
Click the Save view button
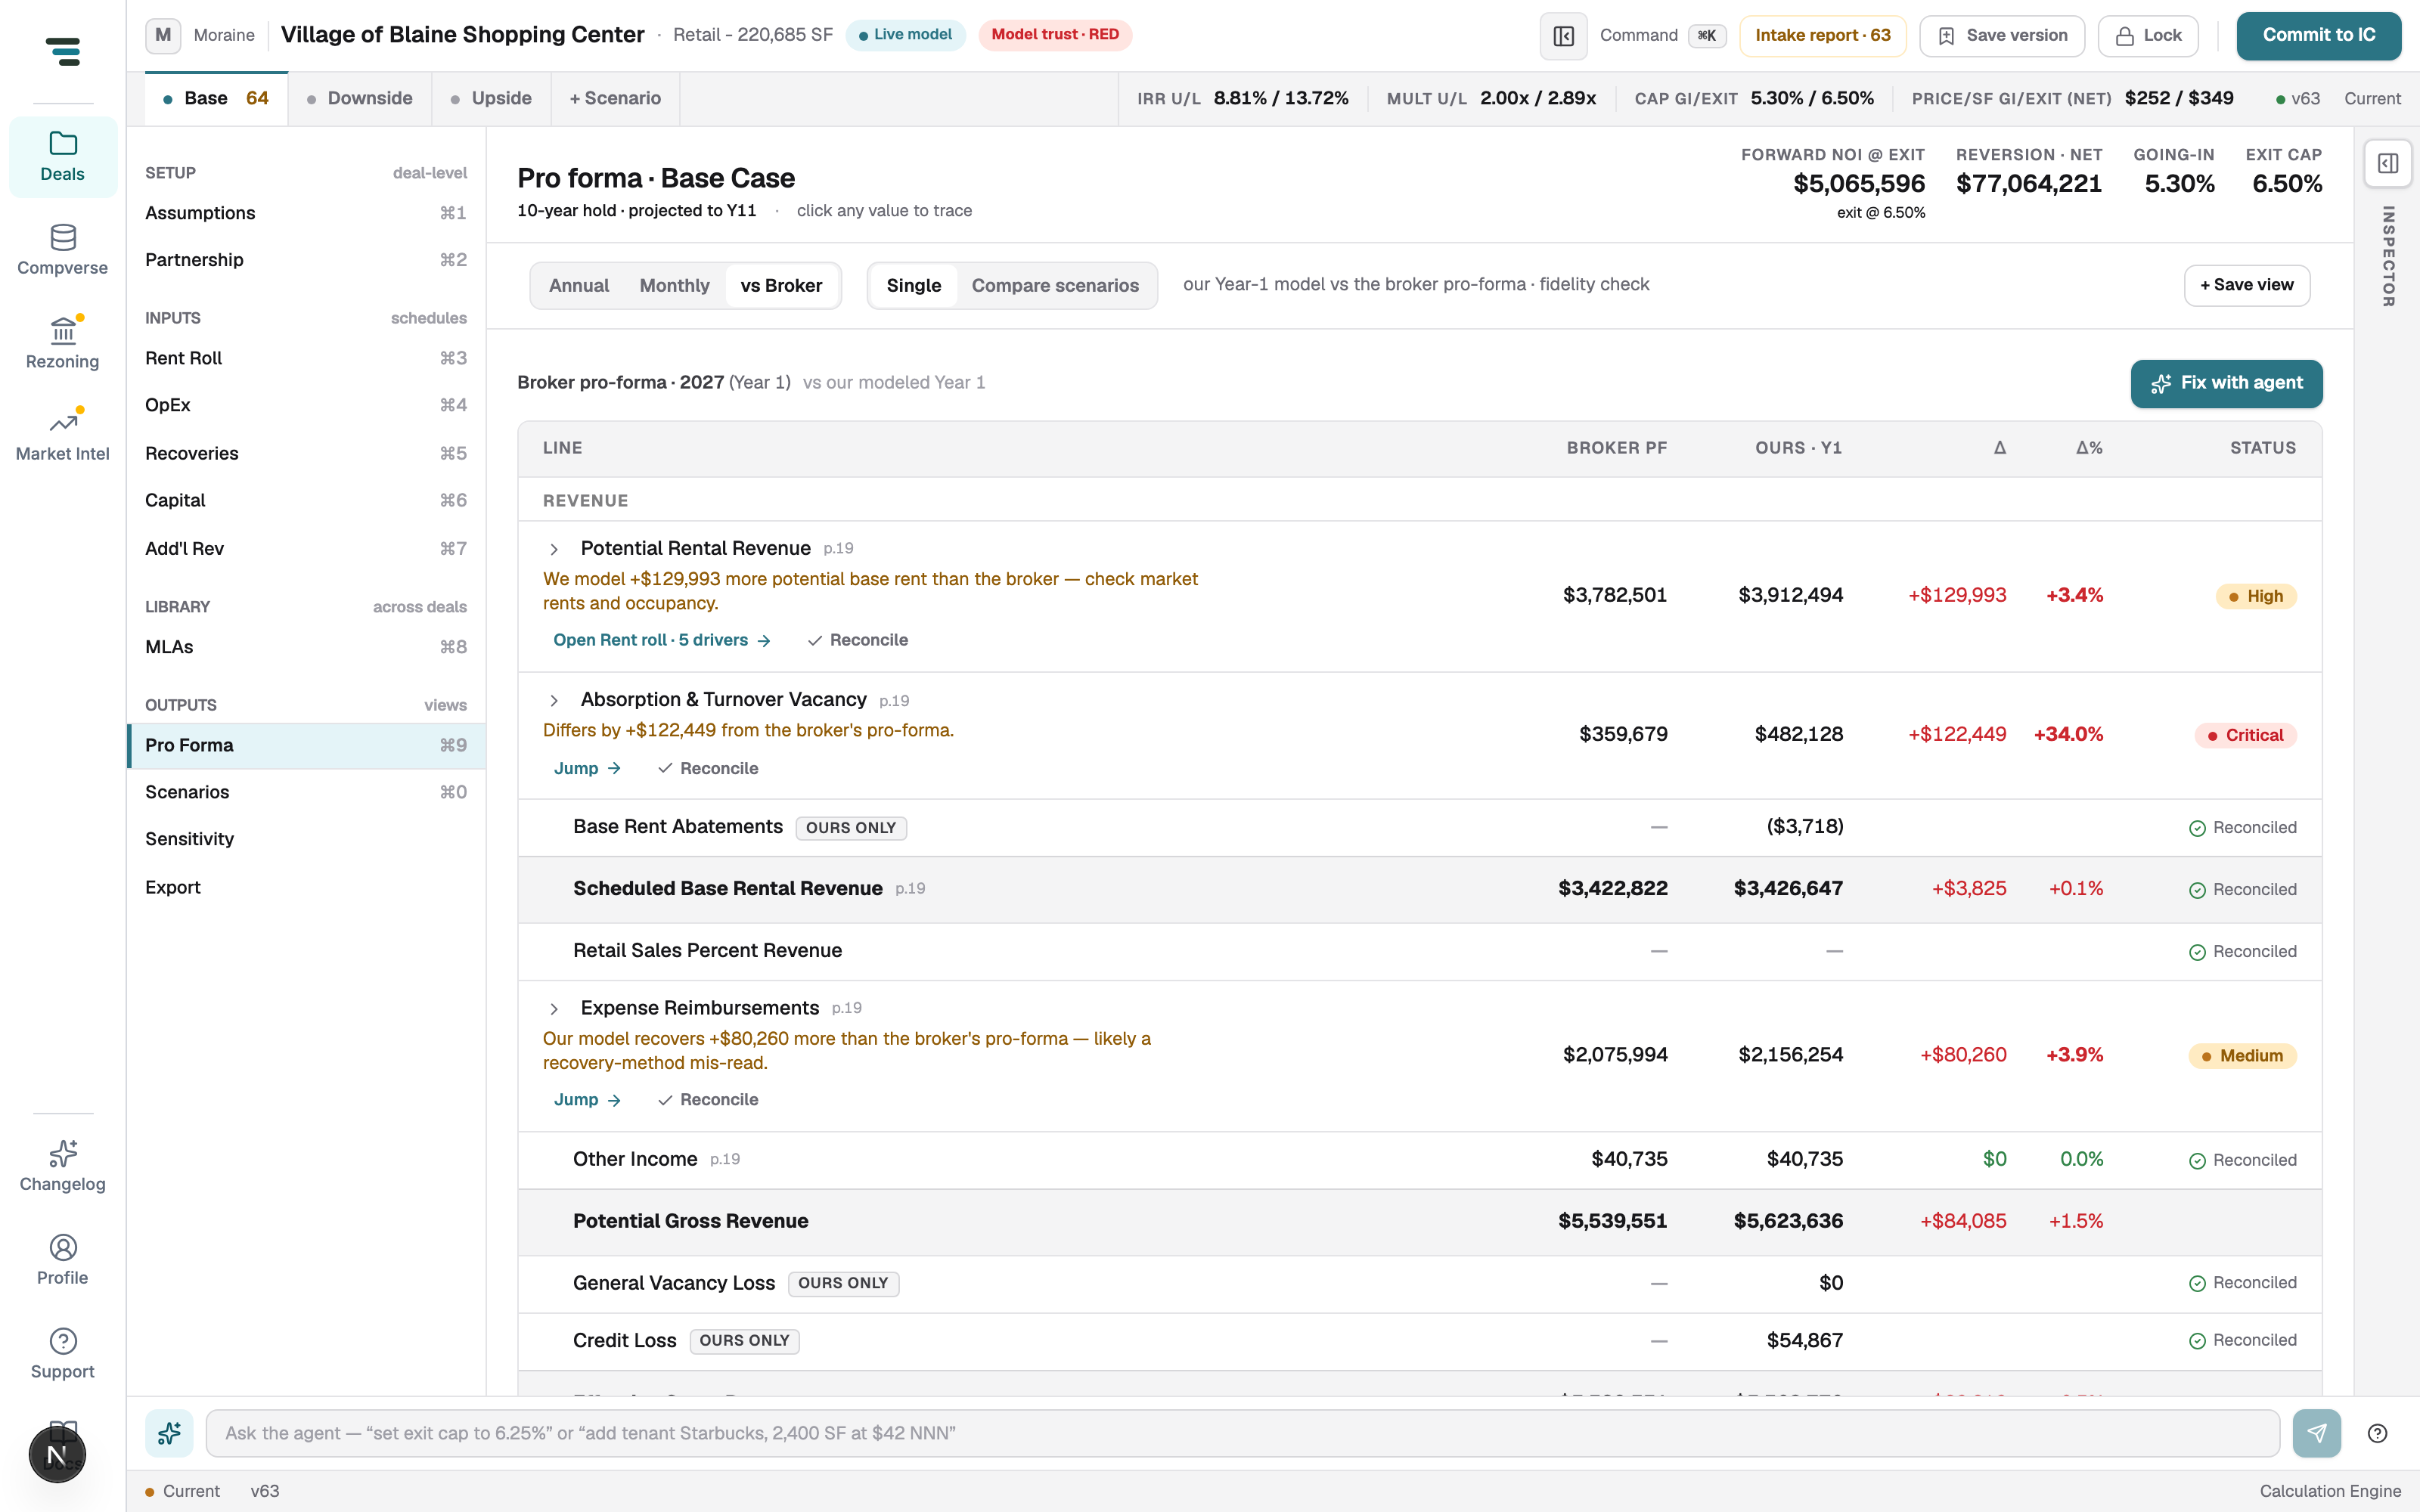pos(2246,285)
